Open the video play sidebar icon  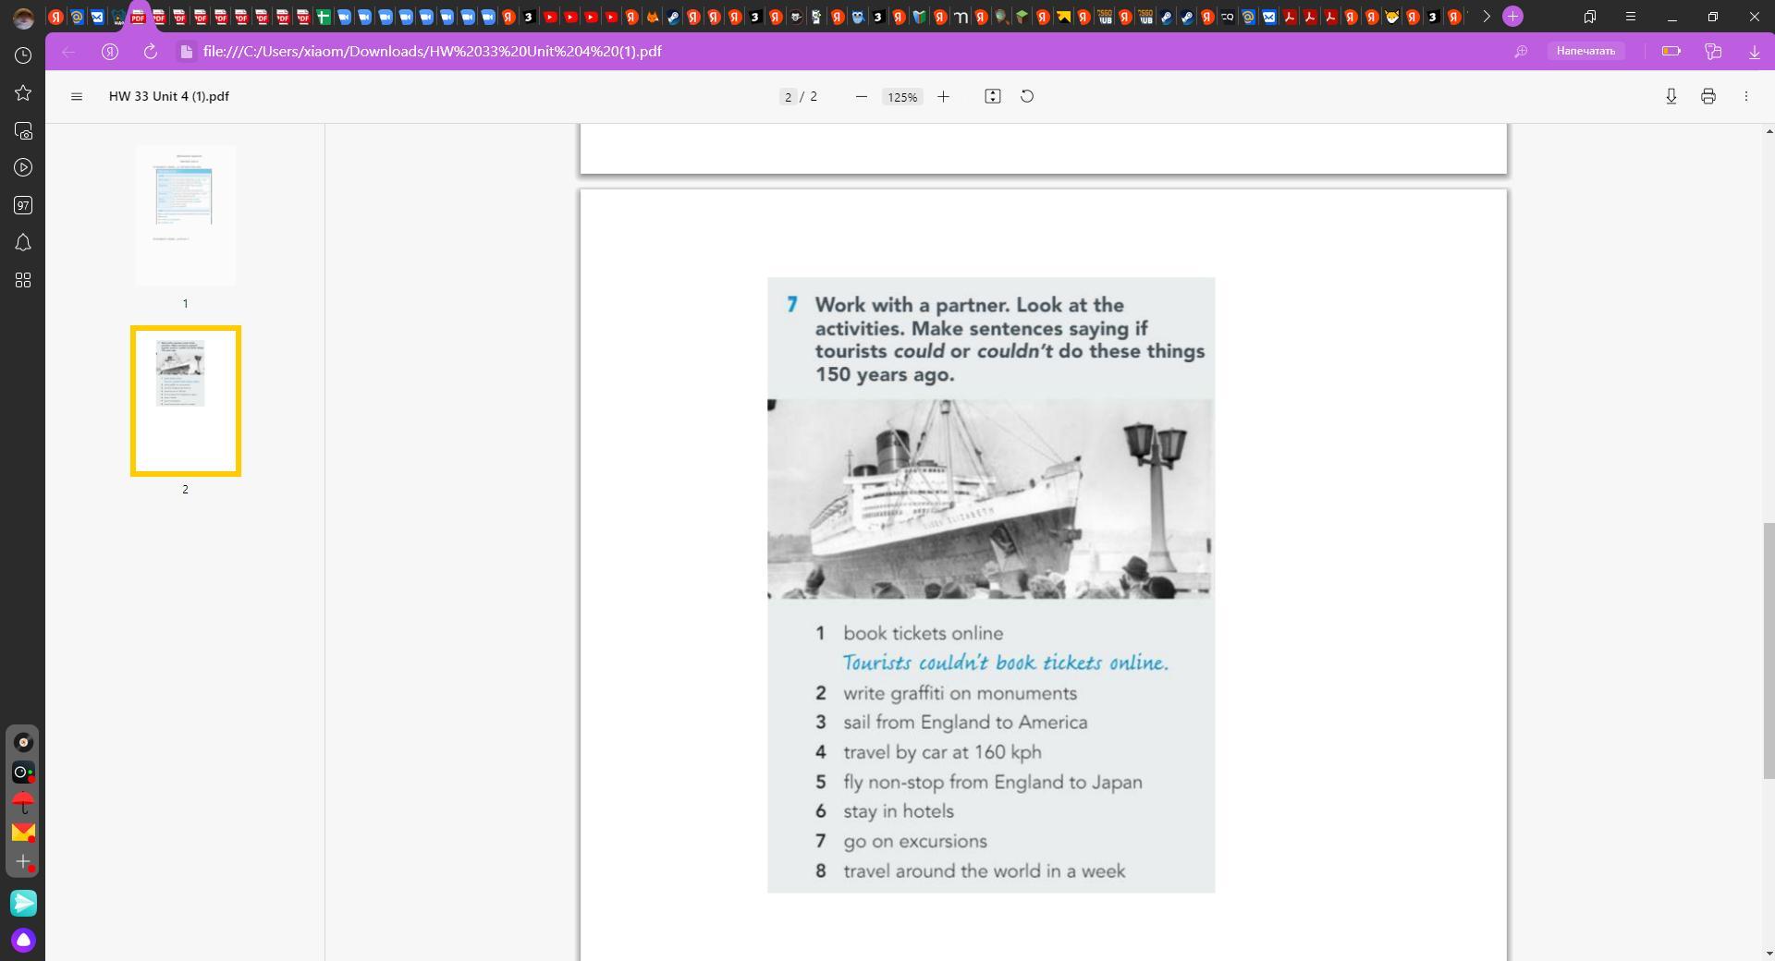click(x=23, y=168)
